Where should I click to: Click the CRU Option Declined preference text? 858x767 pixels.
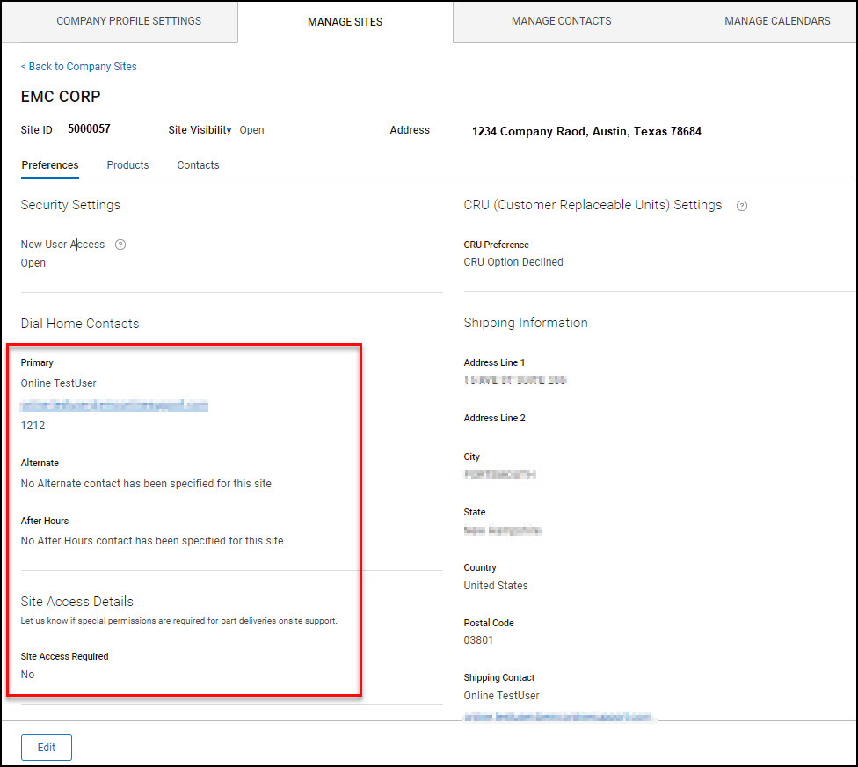tap(513, 262)
